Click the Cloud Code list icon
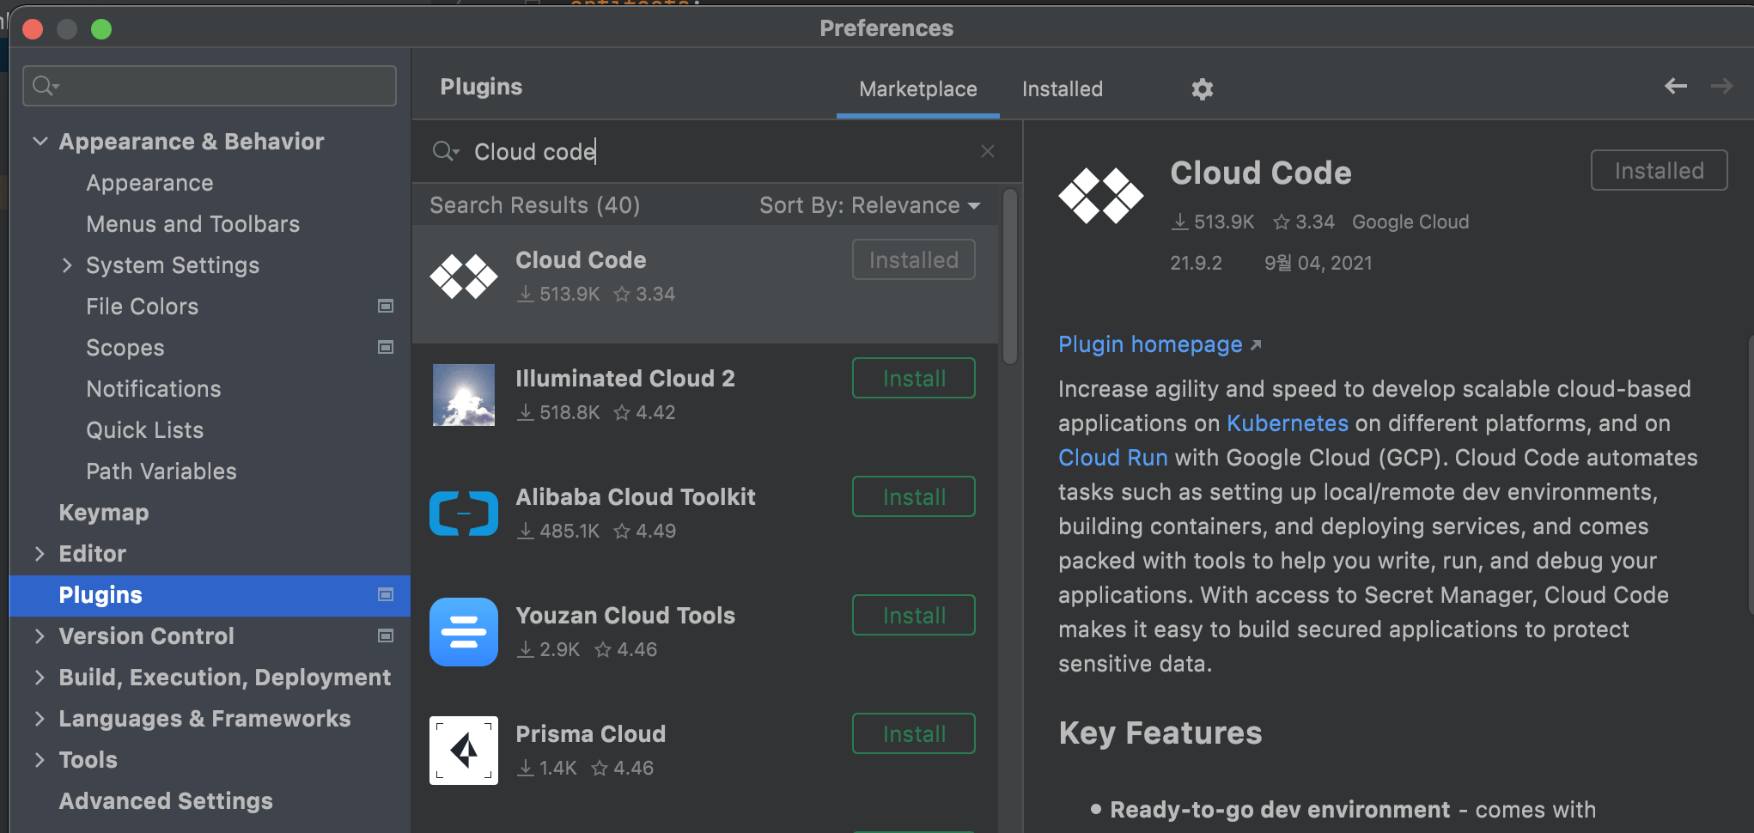 point(464,277)
